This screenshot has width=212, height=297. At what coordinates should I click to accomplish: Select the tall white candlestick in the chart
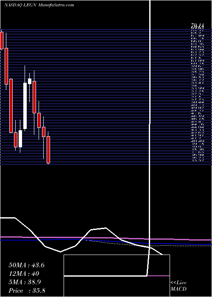(25, 106)
